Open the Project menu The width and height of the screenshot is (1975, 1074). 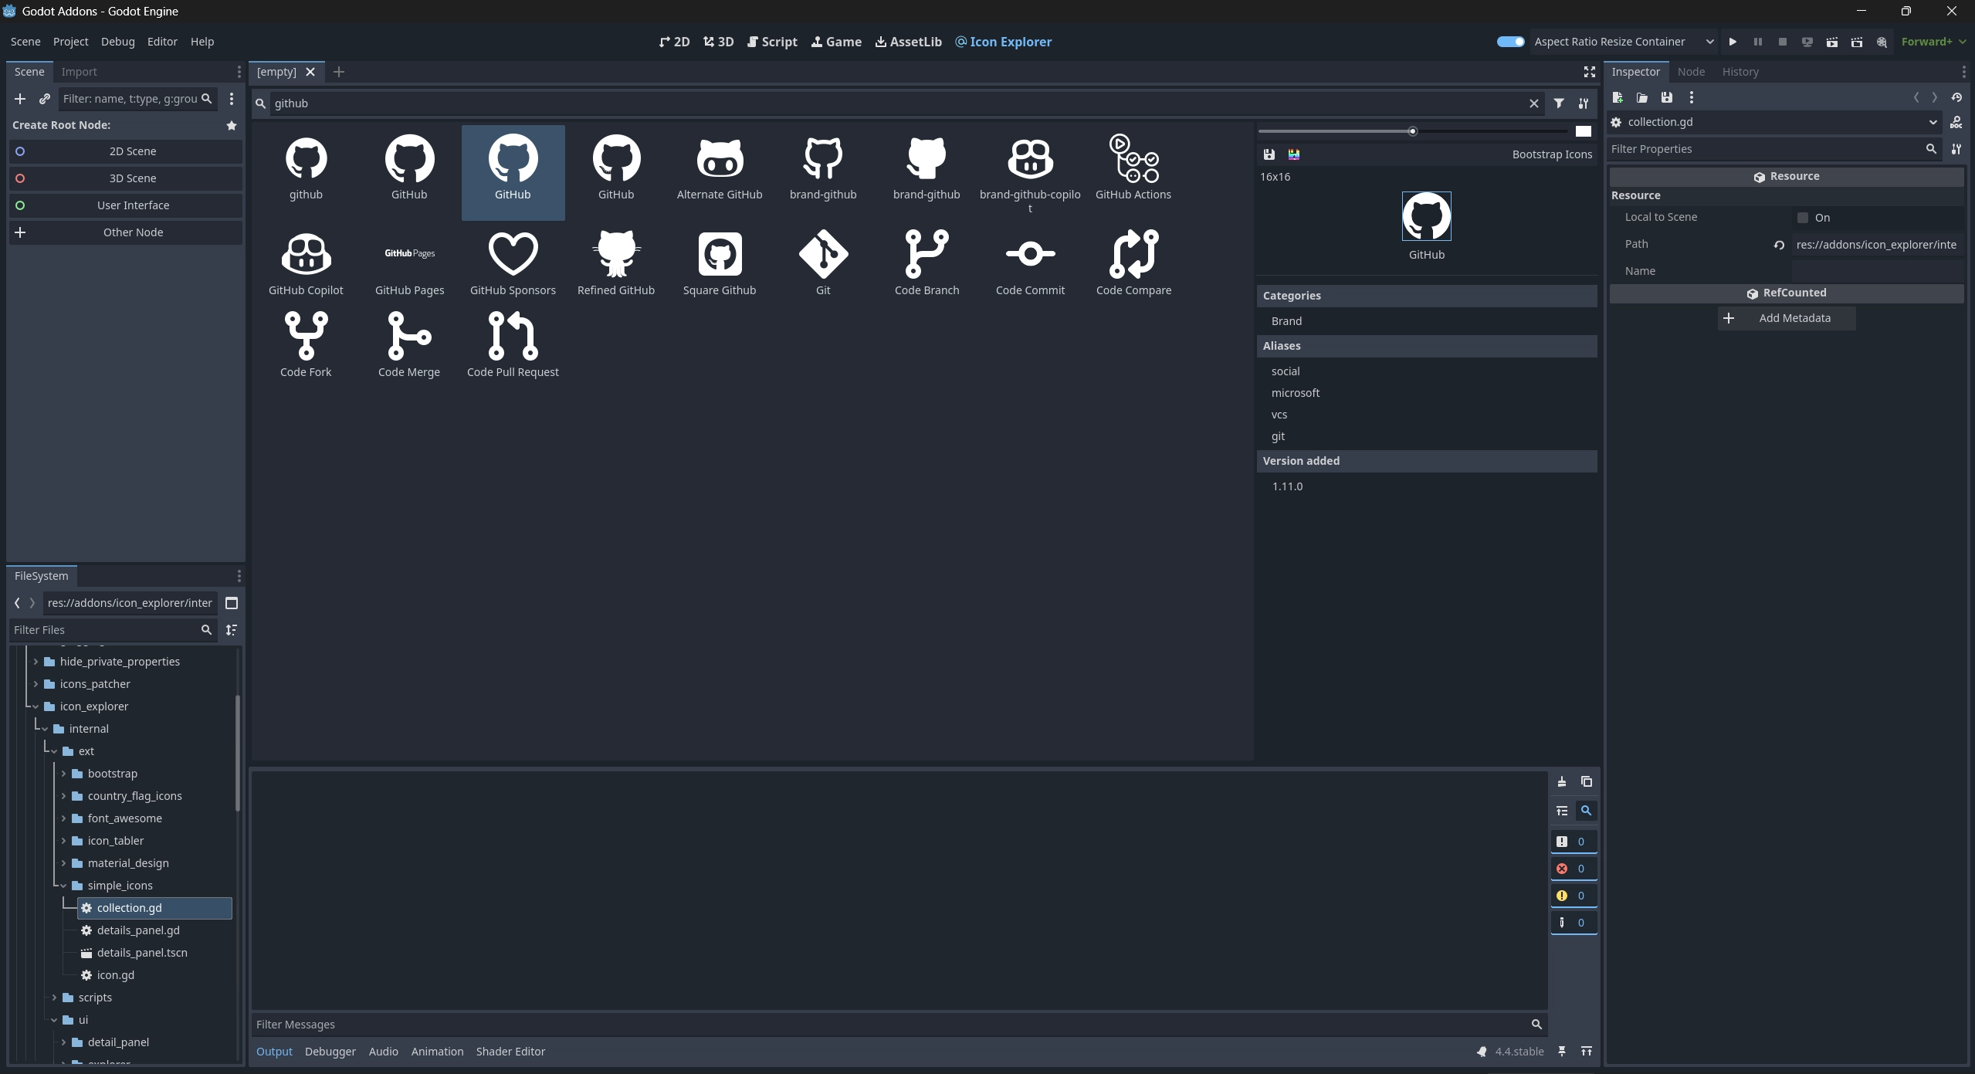(x=70, y=42)
